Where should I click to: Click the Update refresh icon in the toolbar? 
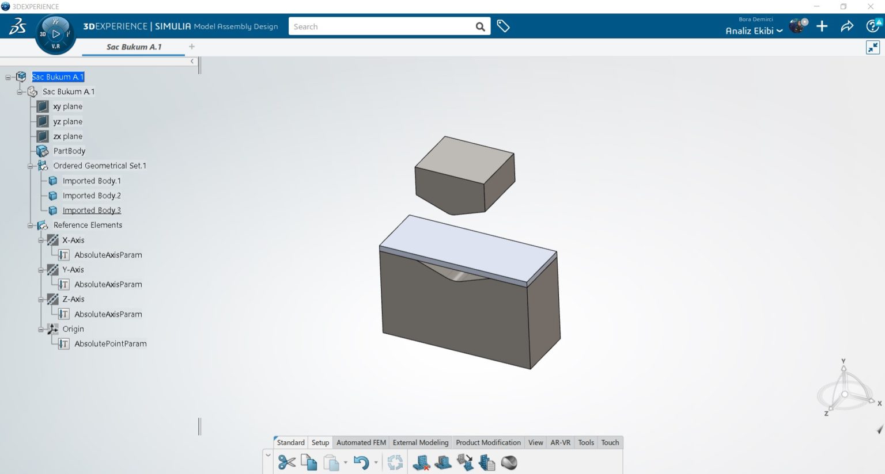pos(395,462)
